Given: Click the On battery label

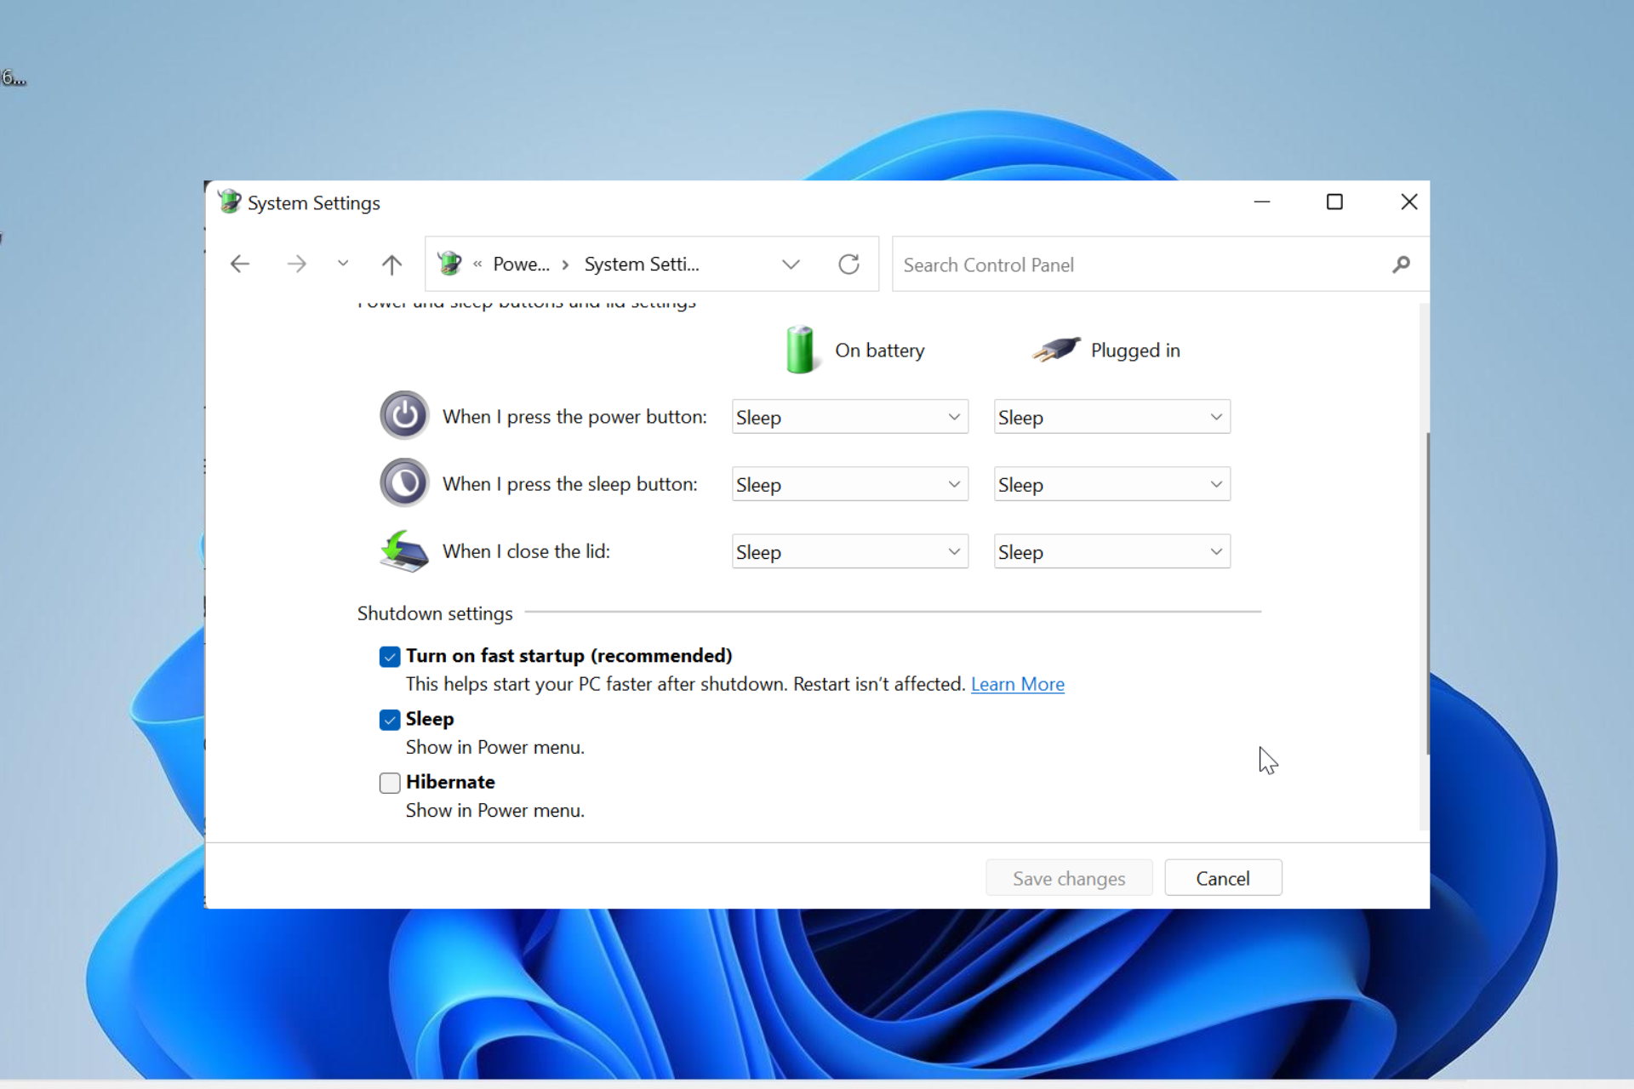Looking at the screenshot, I should pos(879,351).
